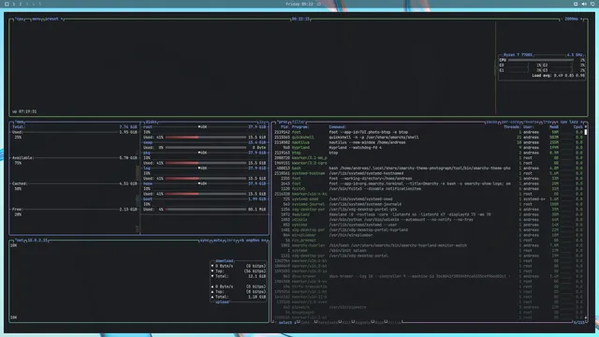This screenshot has height=337, width=599.
Task: Increase update interval with plus after 2000ms
Action: pos(581,19)
